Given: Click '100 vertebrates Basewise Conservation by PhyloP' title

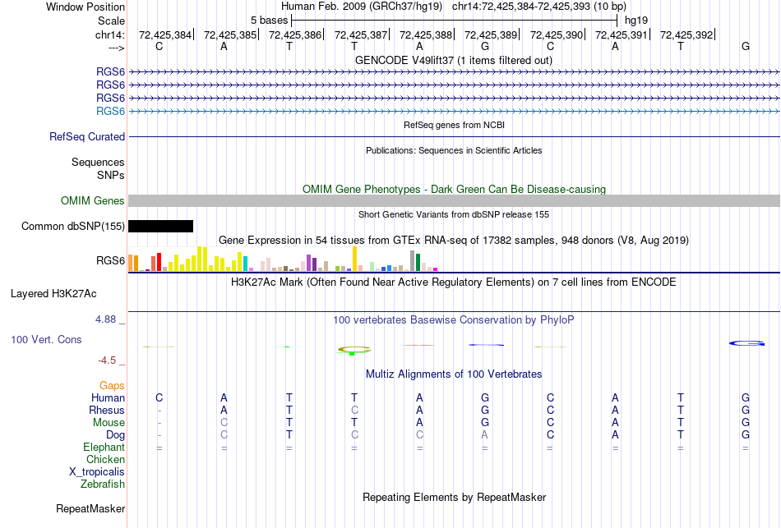Looking at the screenshot, I should tap(453, 320).
